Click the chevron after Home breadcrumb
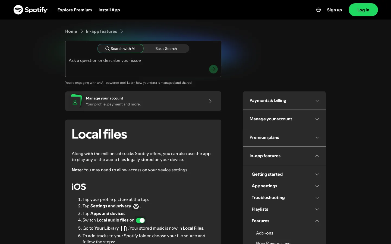The image size is (391, 244). [x=81, y=31]
